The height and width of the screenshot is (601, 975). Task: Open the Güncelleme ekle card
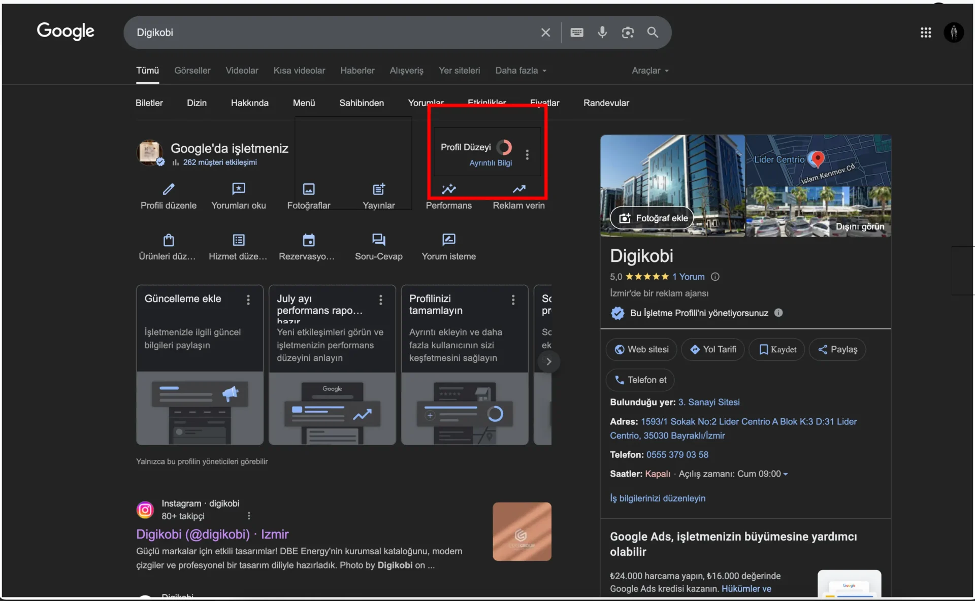point(200,364)
